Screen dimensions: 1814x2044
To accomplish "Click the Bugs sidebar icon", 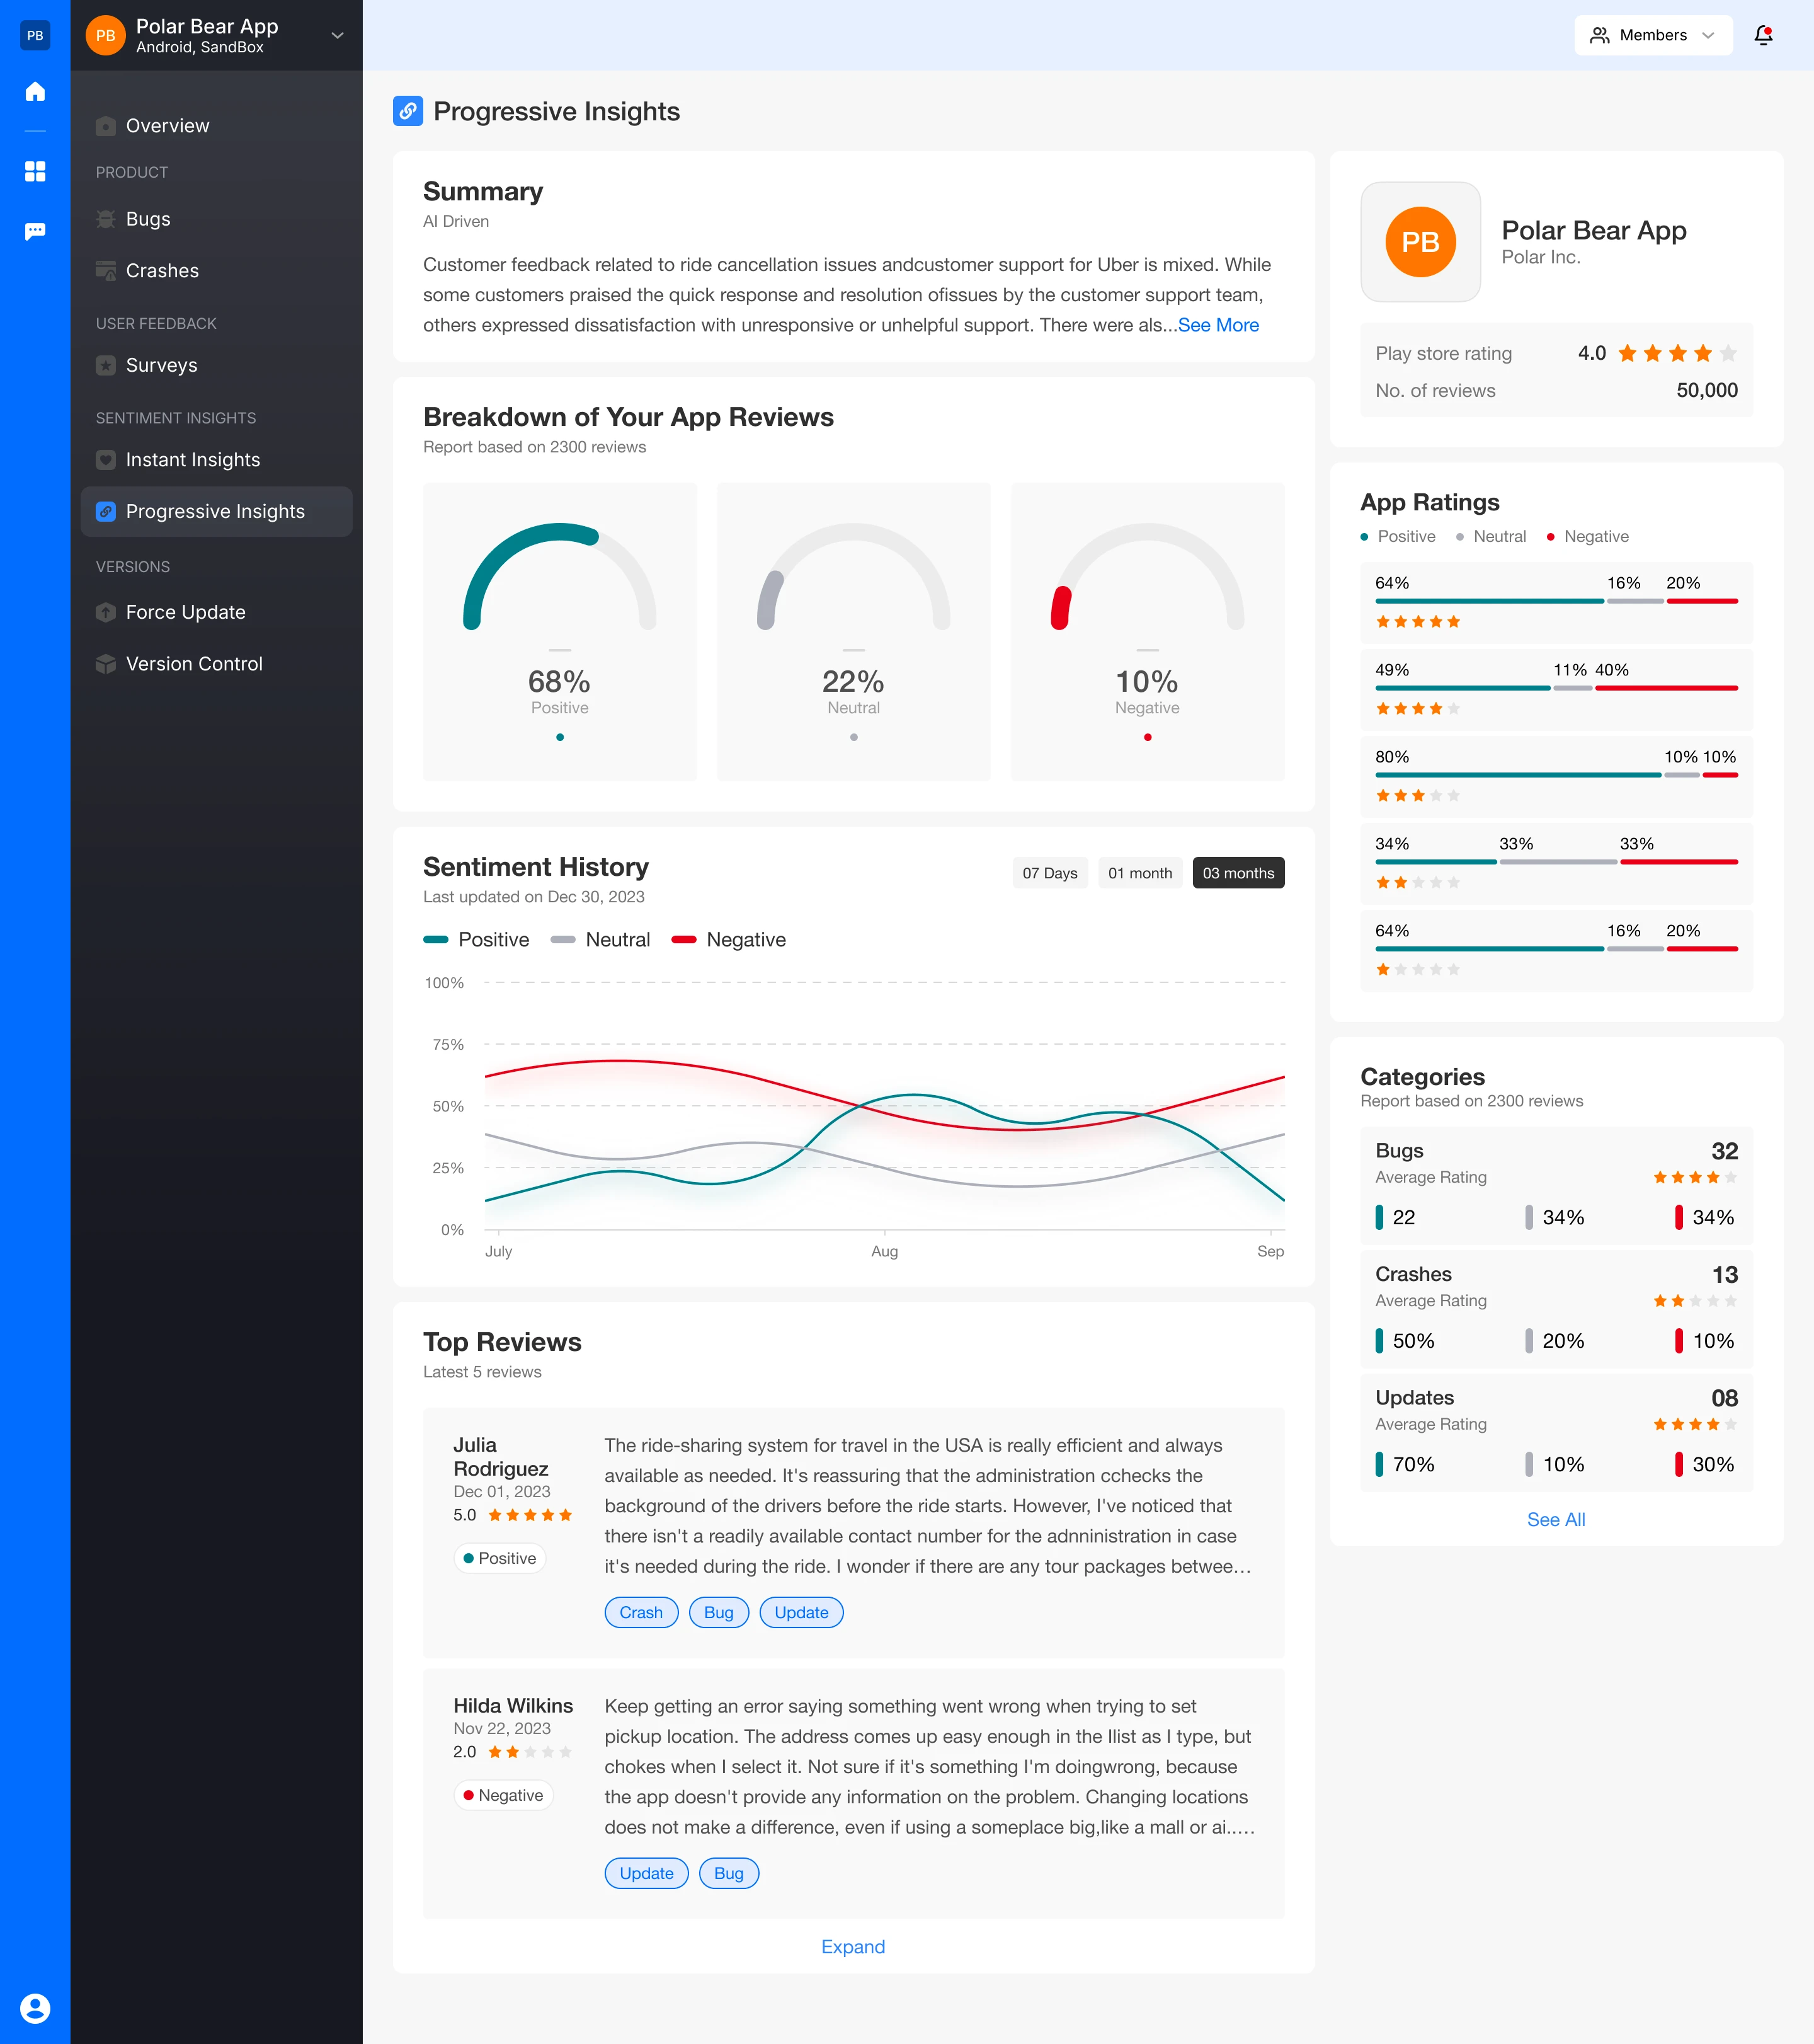I will 106,219.
